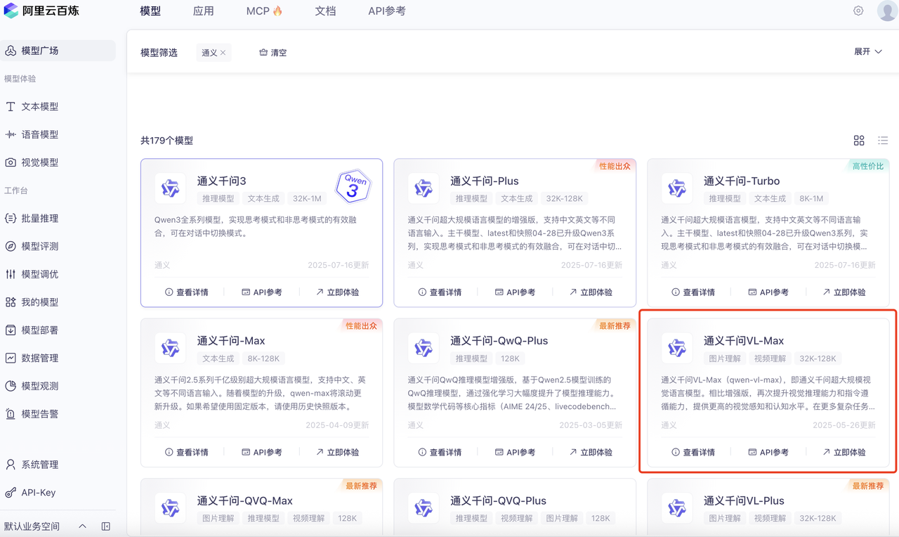This screenshot has height=537, width=899.
Task: Open the user avatar dropdown
Action: click(886, 11)
